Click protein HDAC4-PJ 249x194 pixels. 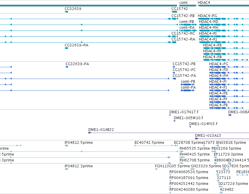pyautogui.click(x=218, y=87)
